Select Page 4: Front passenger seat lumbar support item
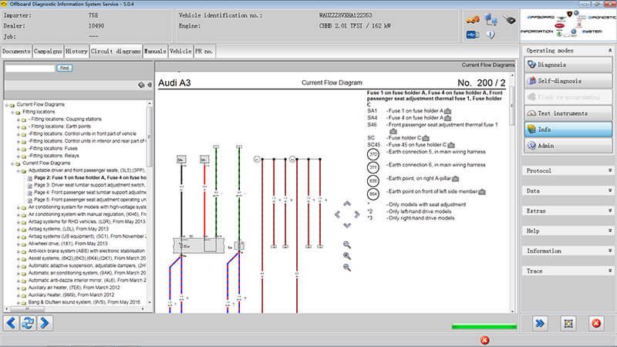617x347 pixels. [x=89, y=192]
